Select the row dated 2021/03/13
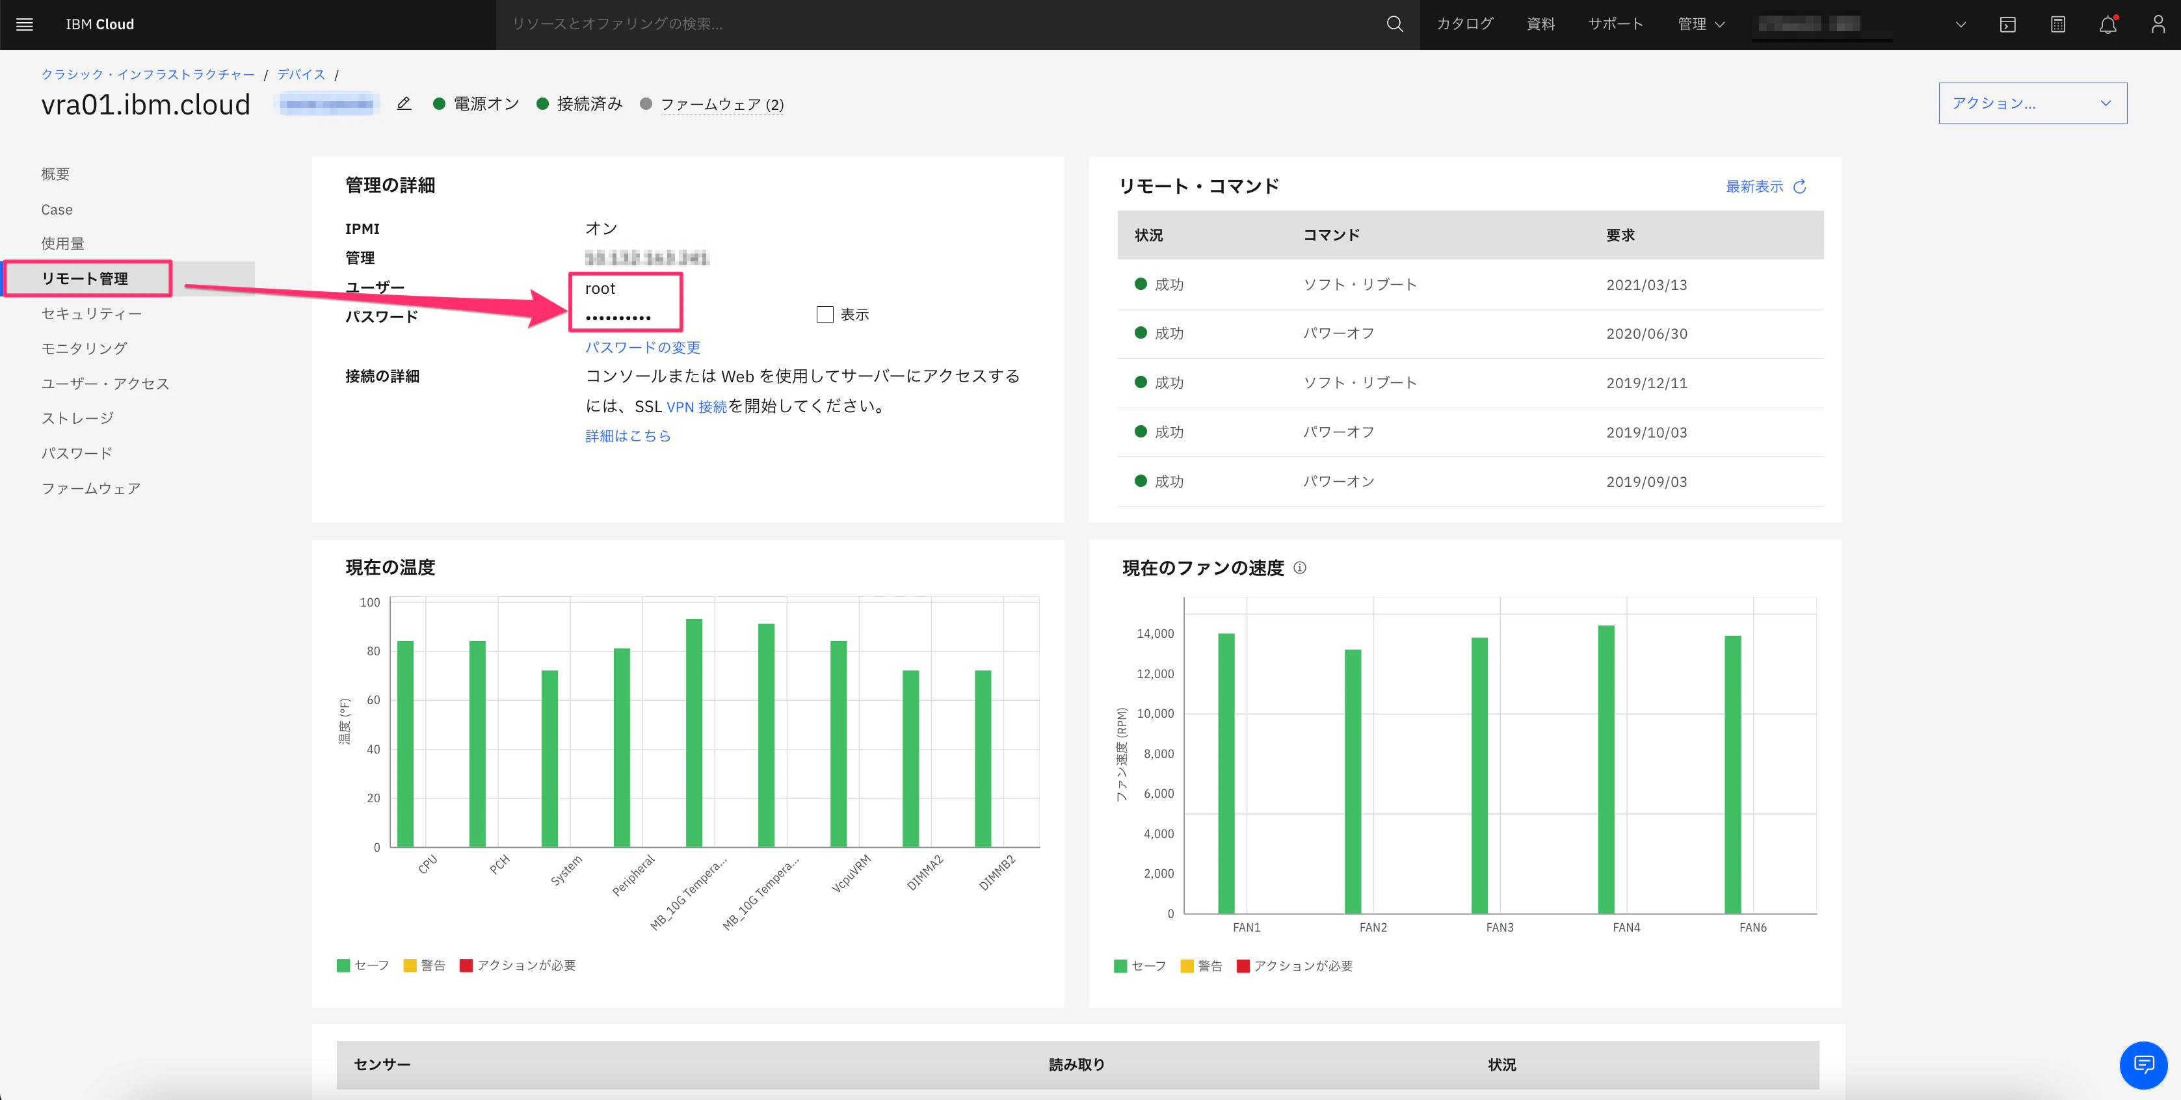Image resolution: width=2181 pixels, height=1100 pixels. (x=1470, y=284)
